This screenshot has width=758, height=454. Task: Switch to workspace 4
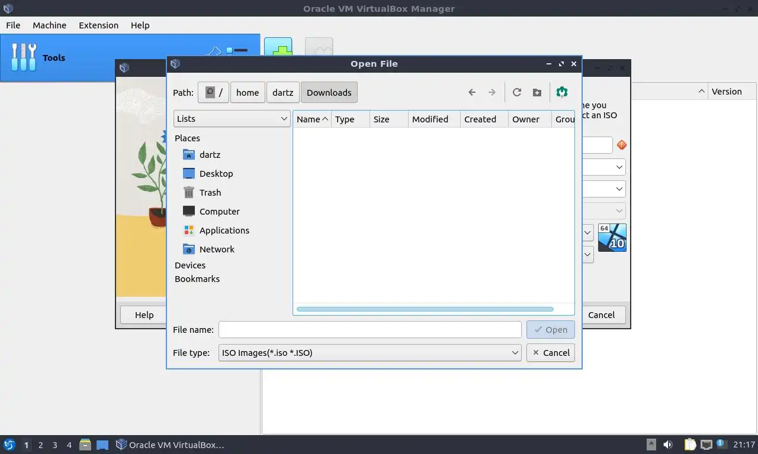point(69,445)
